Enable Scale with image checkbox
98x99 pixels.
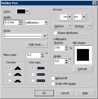tap(52, 84)
